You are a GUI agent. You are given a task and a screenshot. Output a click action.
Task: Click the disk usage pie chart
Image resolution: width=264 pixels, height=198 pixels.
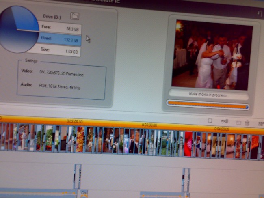[x=19, y=29]
